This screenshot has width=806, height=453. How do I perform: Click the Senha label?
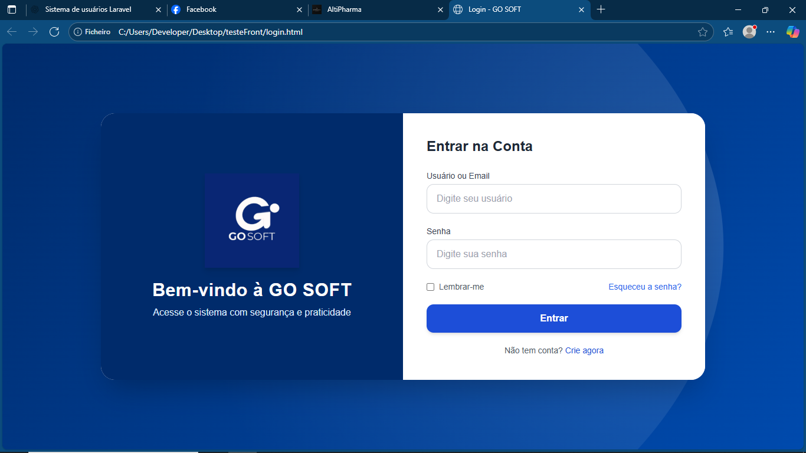click(438, 231)
